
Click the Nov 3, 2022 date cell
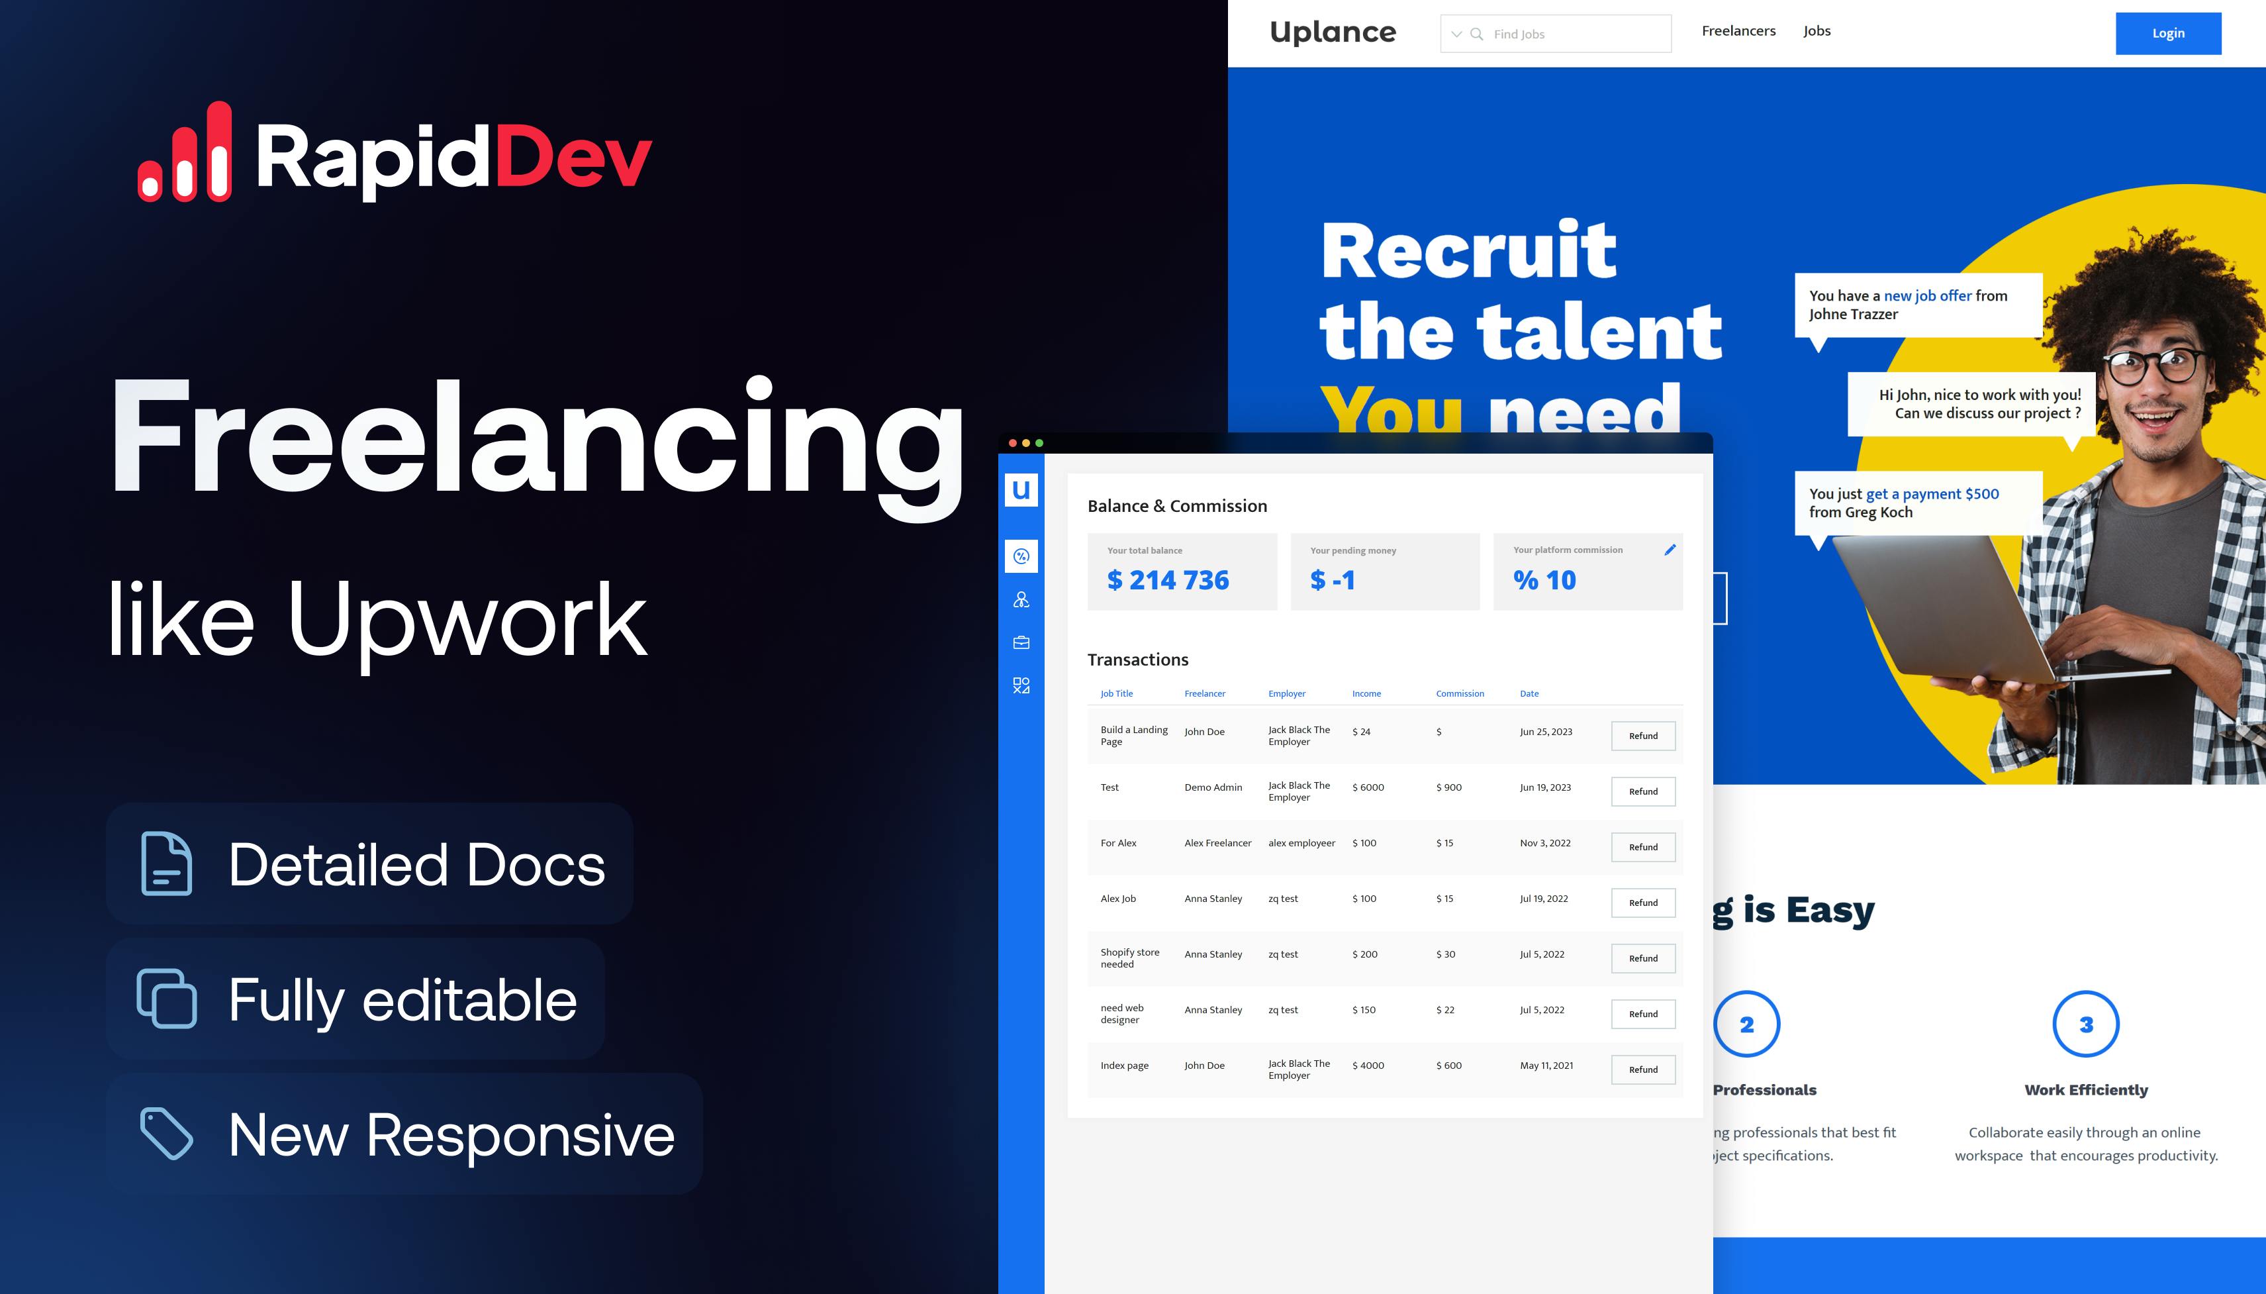[x=1544, y=844]
